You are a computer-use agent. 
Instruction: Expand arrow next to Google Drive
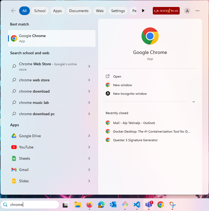click(89, 136)
